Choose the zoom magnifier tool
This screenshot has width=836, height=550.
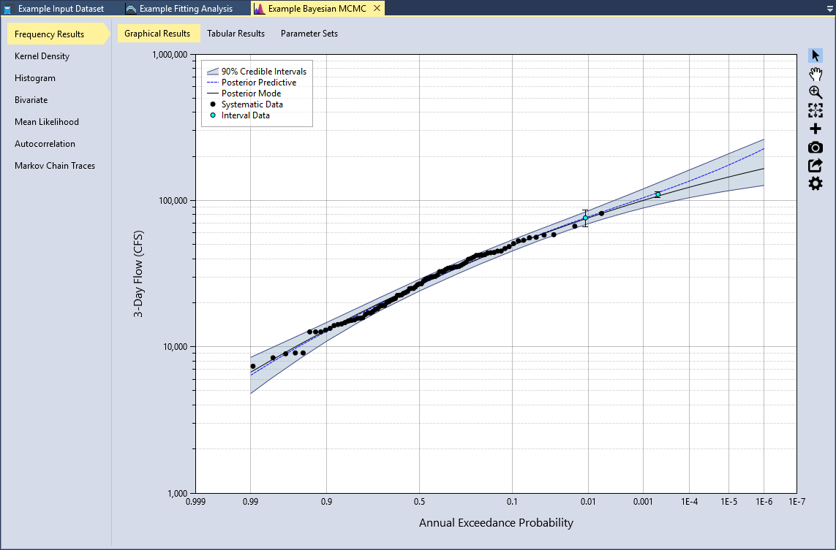click(x=815, y=92)
